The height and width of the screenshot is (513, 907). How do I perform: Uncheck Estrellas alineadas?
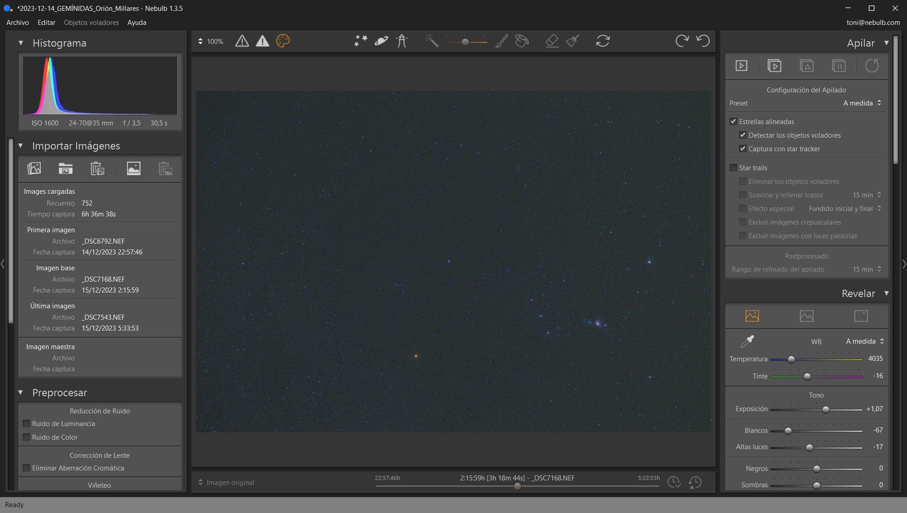coord(733,121)
